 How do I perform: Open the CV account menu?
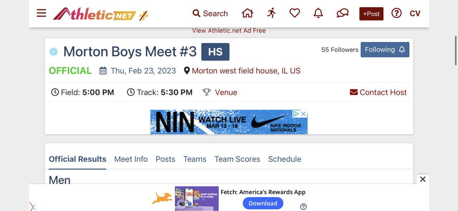click(x=415, y=14)
